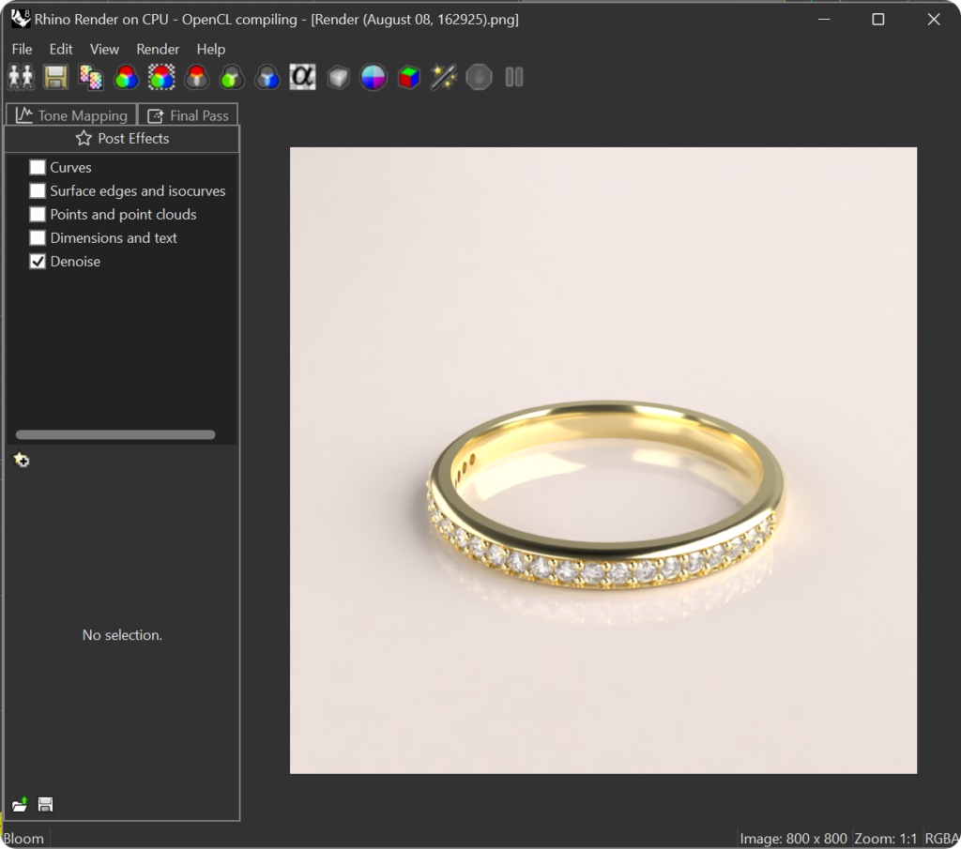Viewport: 961px width, 849px height.
Task: Save the rendered image with floppy icon
Action: pyautogui.click(x=56, y=77)
